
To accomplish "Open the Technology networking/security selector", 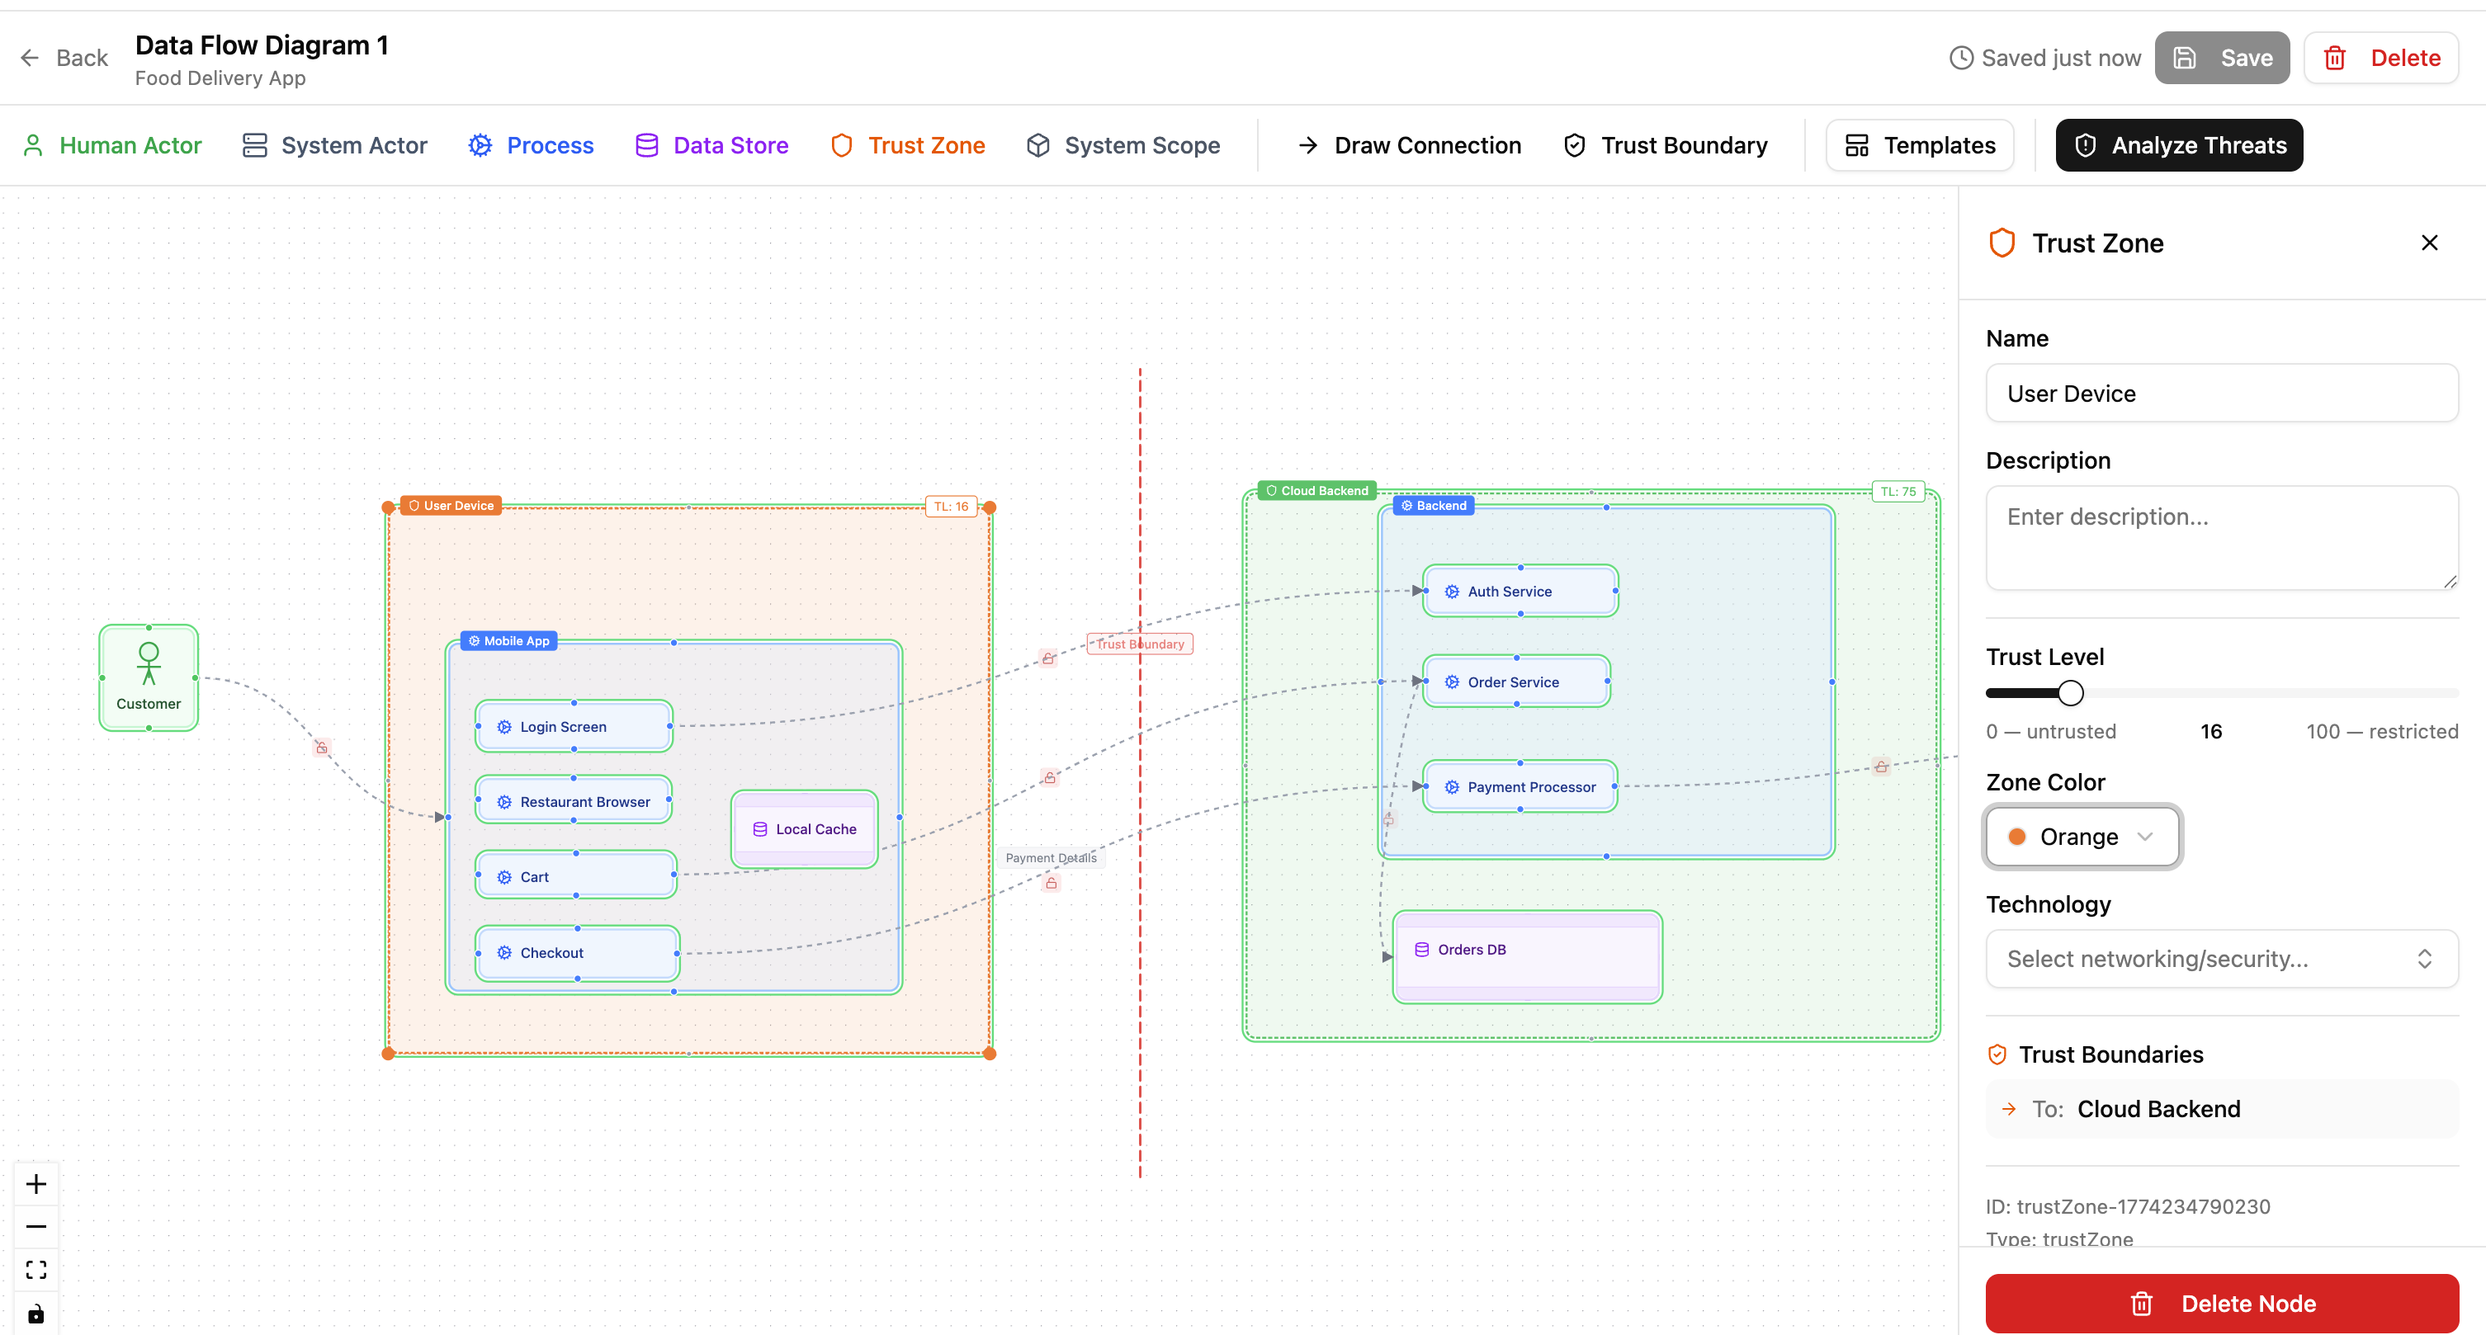I will 2220,958.
